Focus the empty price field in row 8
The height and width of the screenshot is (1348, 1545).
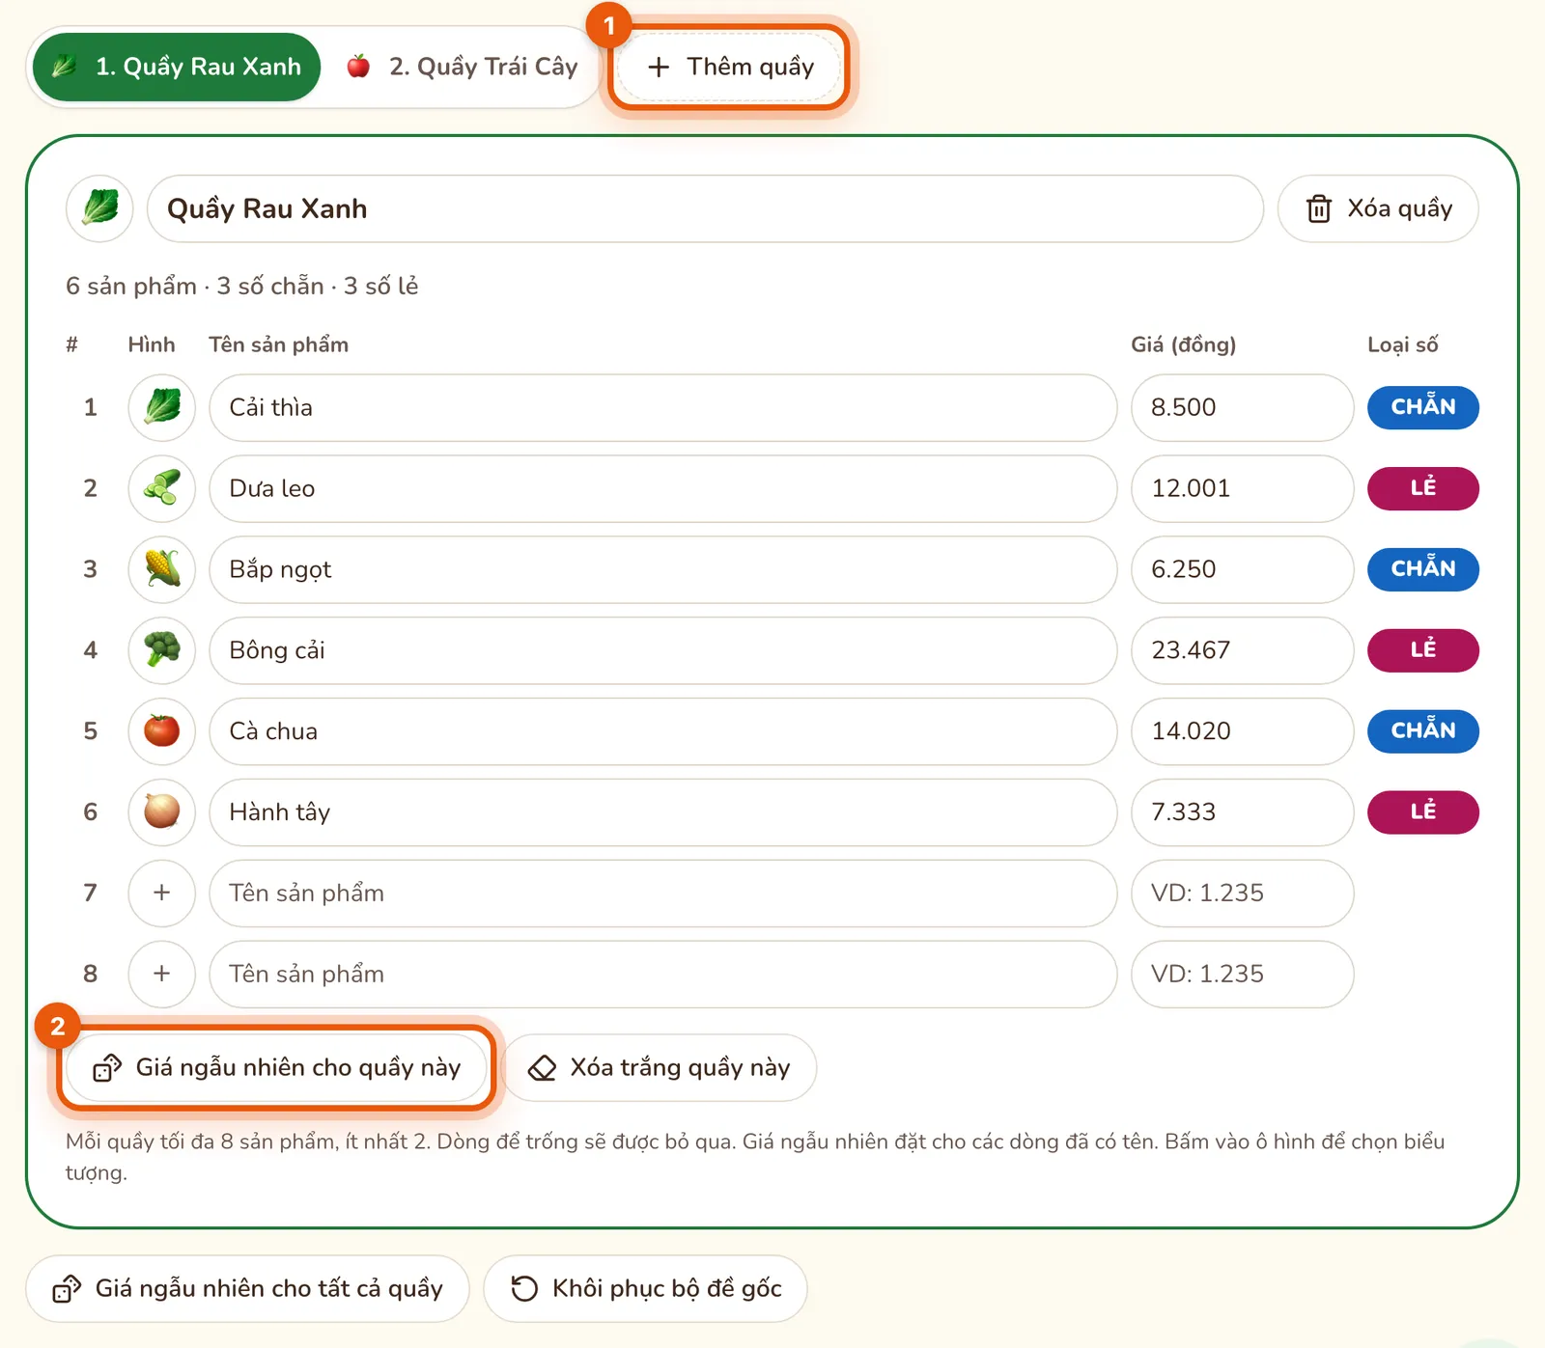tap(1242, 975)
